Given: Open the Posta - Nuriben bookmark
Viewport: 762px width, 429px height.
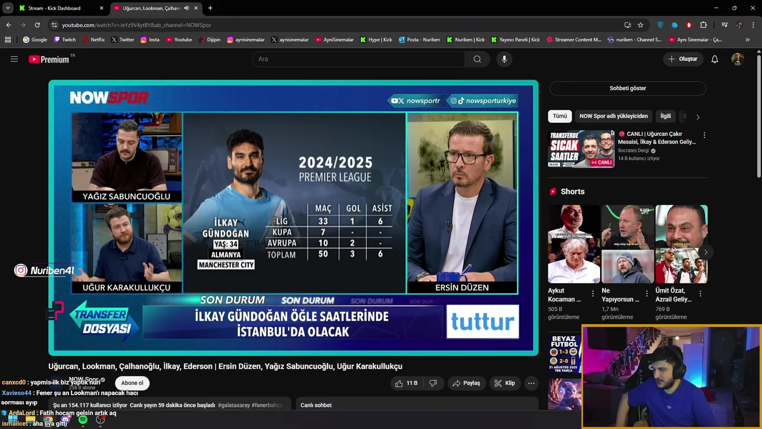Looking at the screenshot, I should (419, 40).
